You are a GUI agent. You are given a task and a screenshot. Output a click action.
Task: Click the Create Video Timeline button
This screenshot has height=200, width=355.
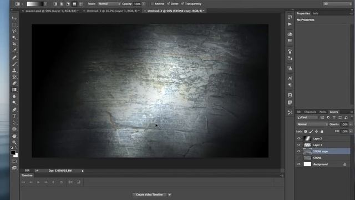click(149, 194)
